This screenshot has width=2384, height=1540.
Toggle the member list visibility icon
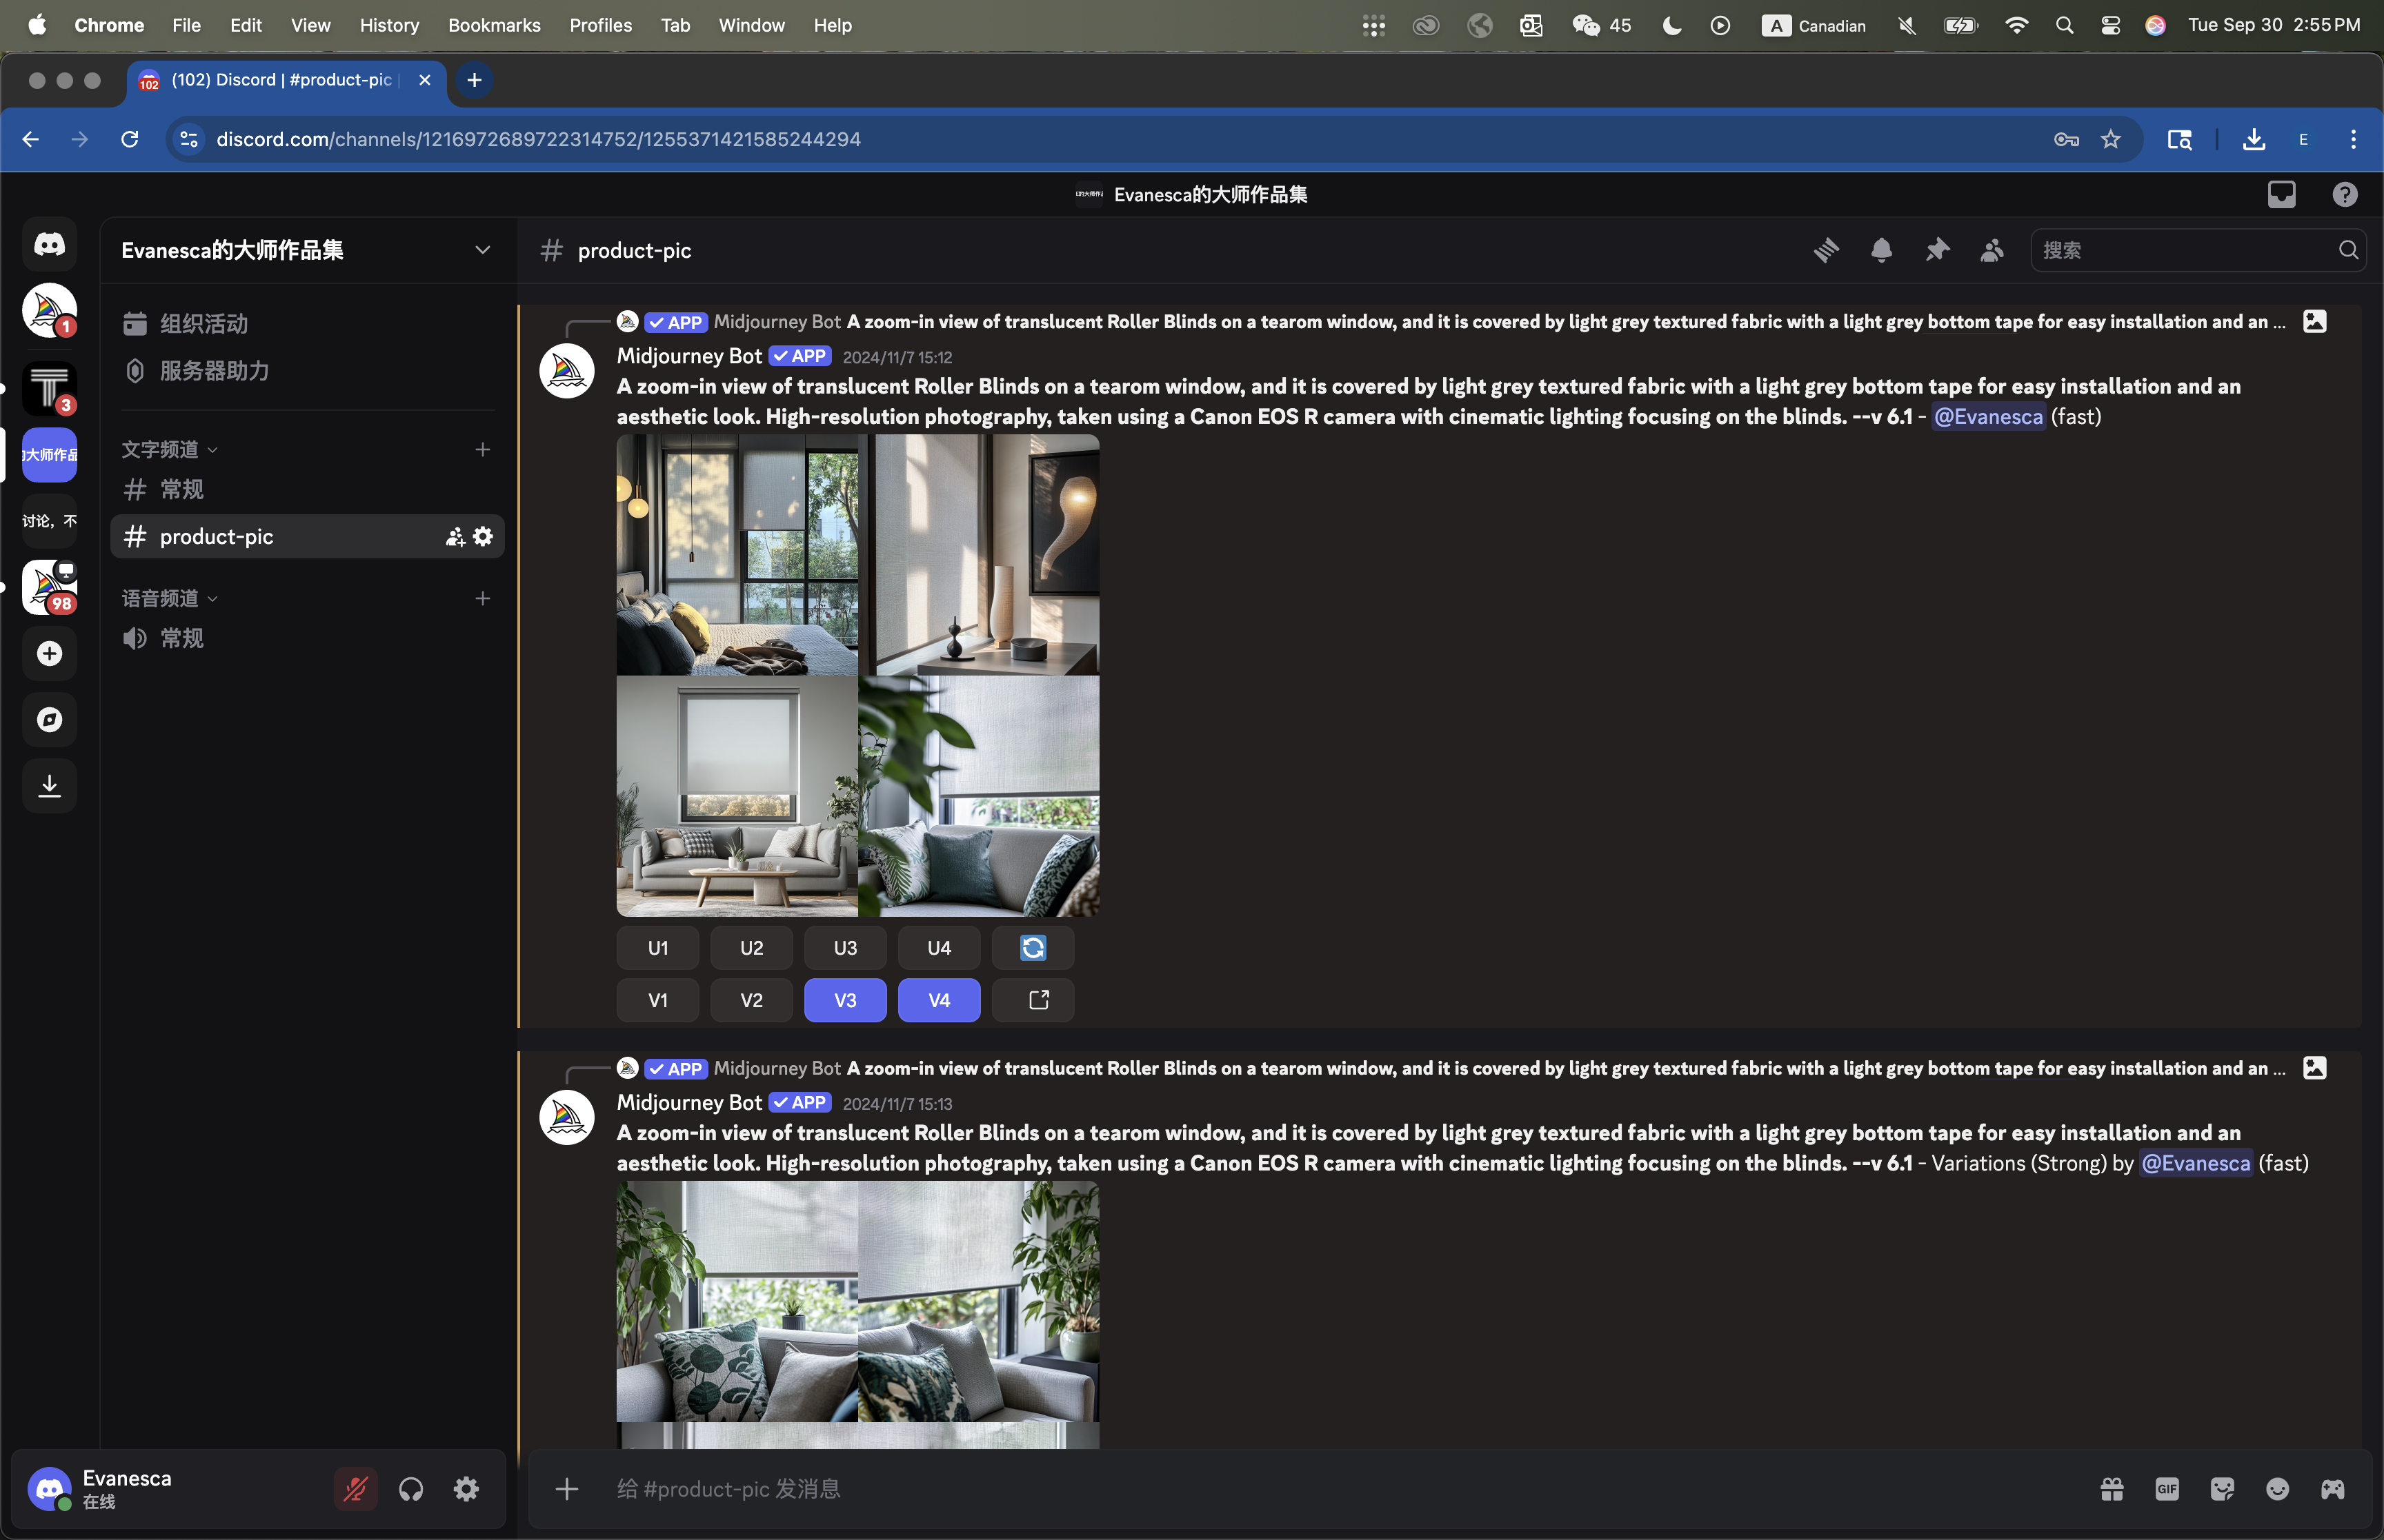tap(1991, 250)
